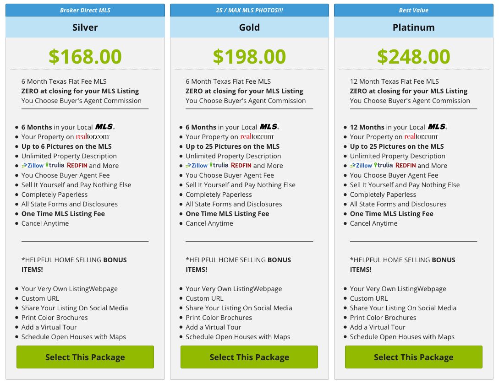Click the MLS logo in Platinum package

[438, 126]
